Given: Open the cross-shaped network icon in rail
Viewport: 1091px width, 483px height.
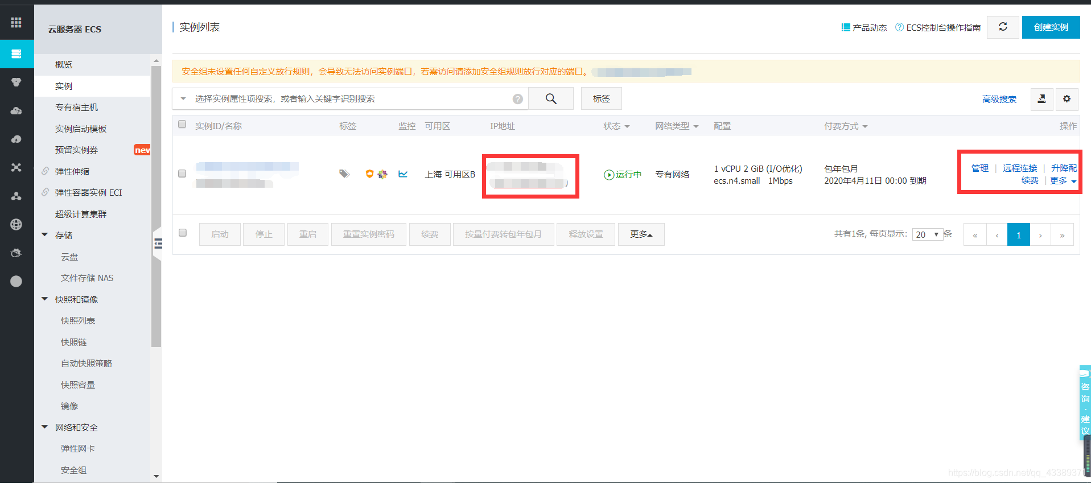Looking at the screenshot, I should 16,167.
